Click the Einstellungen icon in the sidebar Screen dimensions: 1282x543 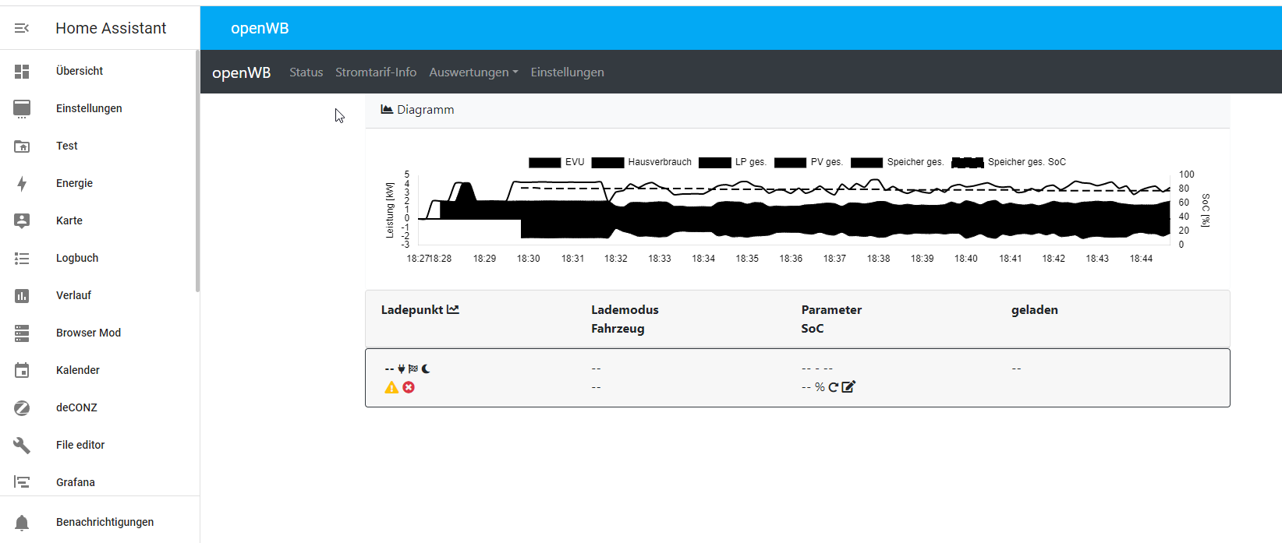22,109
